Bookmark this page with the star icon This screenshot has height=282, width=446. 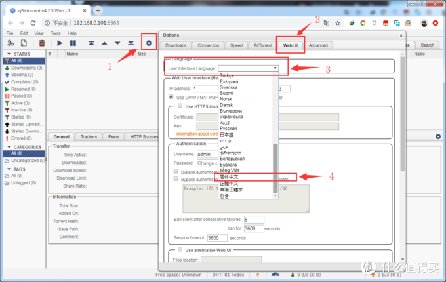(338, 23)
